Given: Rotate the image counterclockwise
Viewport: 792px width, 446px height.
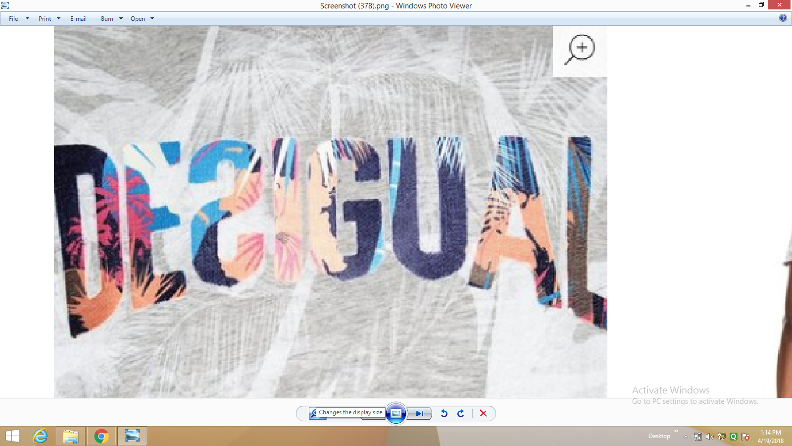Looking at the screenshot, I should click(x=444, y=413).
